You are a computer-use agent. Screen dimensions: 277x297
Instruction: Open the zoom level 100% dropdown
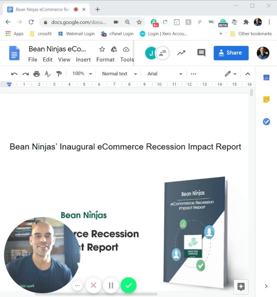click(x=82, y=74)
